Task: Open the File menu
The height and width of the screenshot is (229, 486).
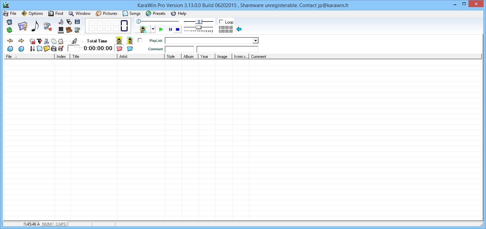Action: point(10,13)
